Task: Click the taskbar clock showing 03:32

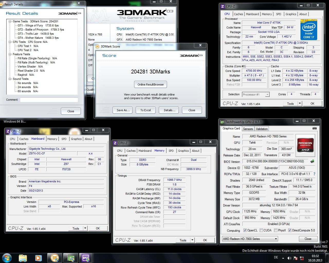Action: (315, 258)
